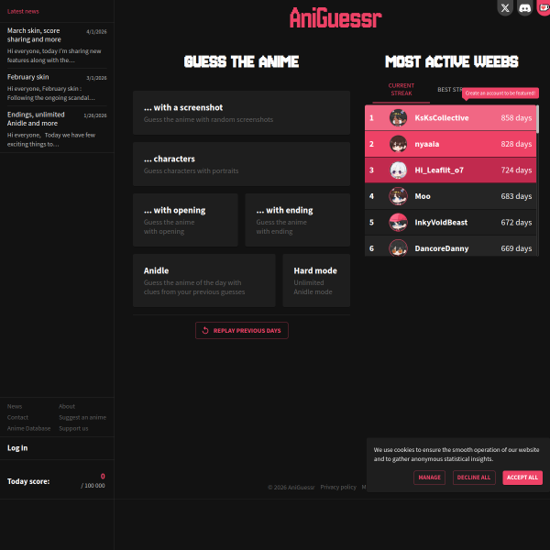The height and width of the screenshot is (550, 550).
Task: Switch to the Current Streak tab
Action: click(401, 89)
